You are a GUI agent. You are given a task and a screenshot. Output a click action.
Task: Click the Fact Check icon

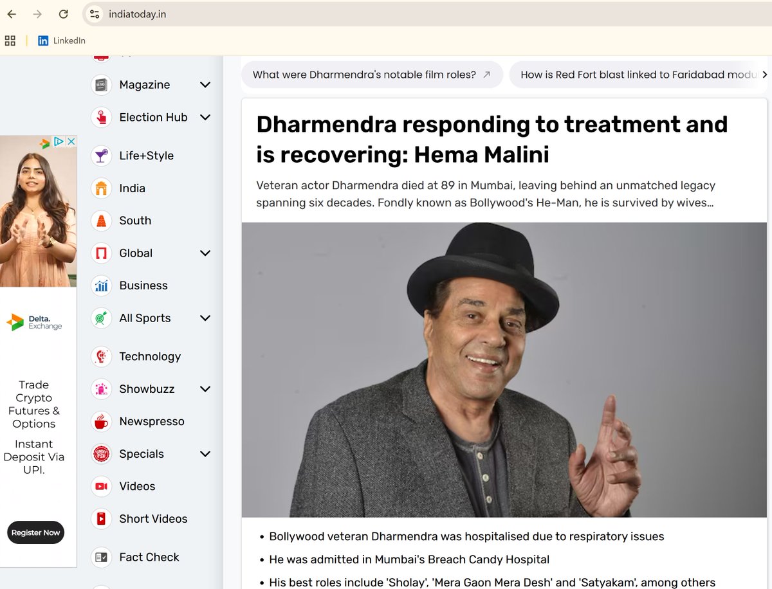[102, 557]
